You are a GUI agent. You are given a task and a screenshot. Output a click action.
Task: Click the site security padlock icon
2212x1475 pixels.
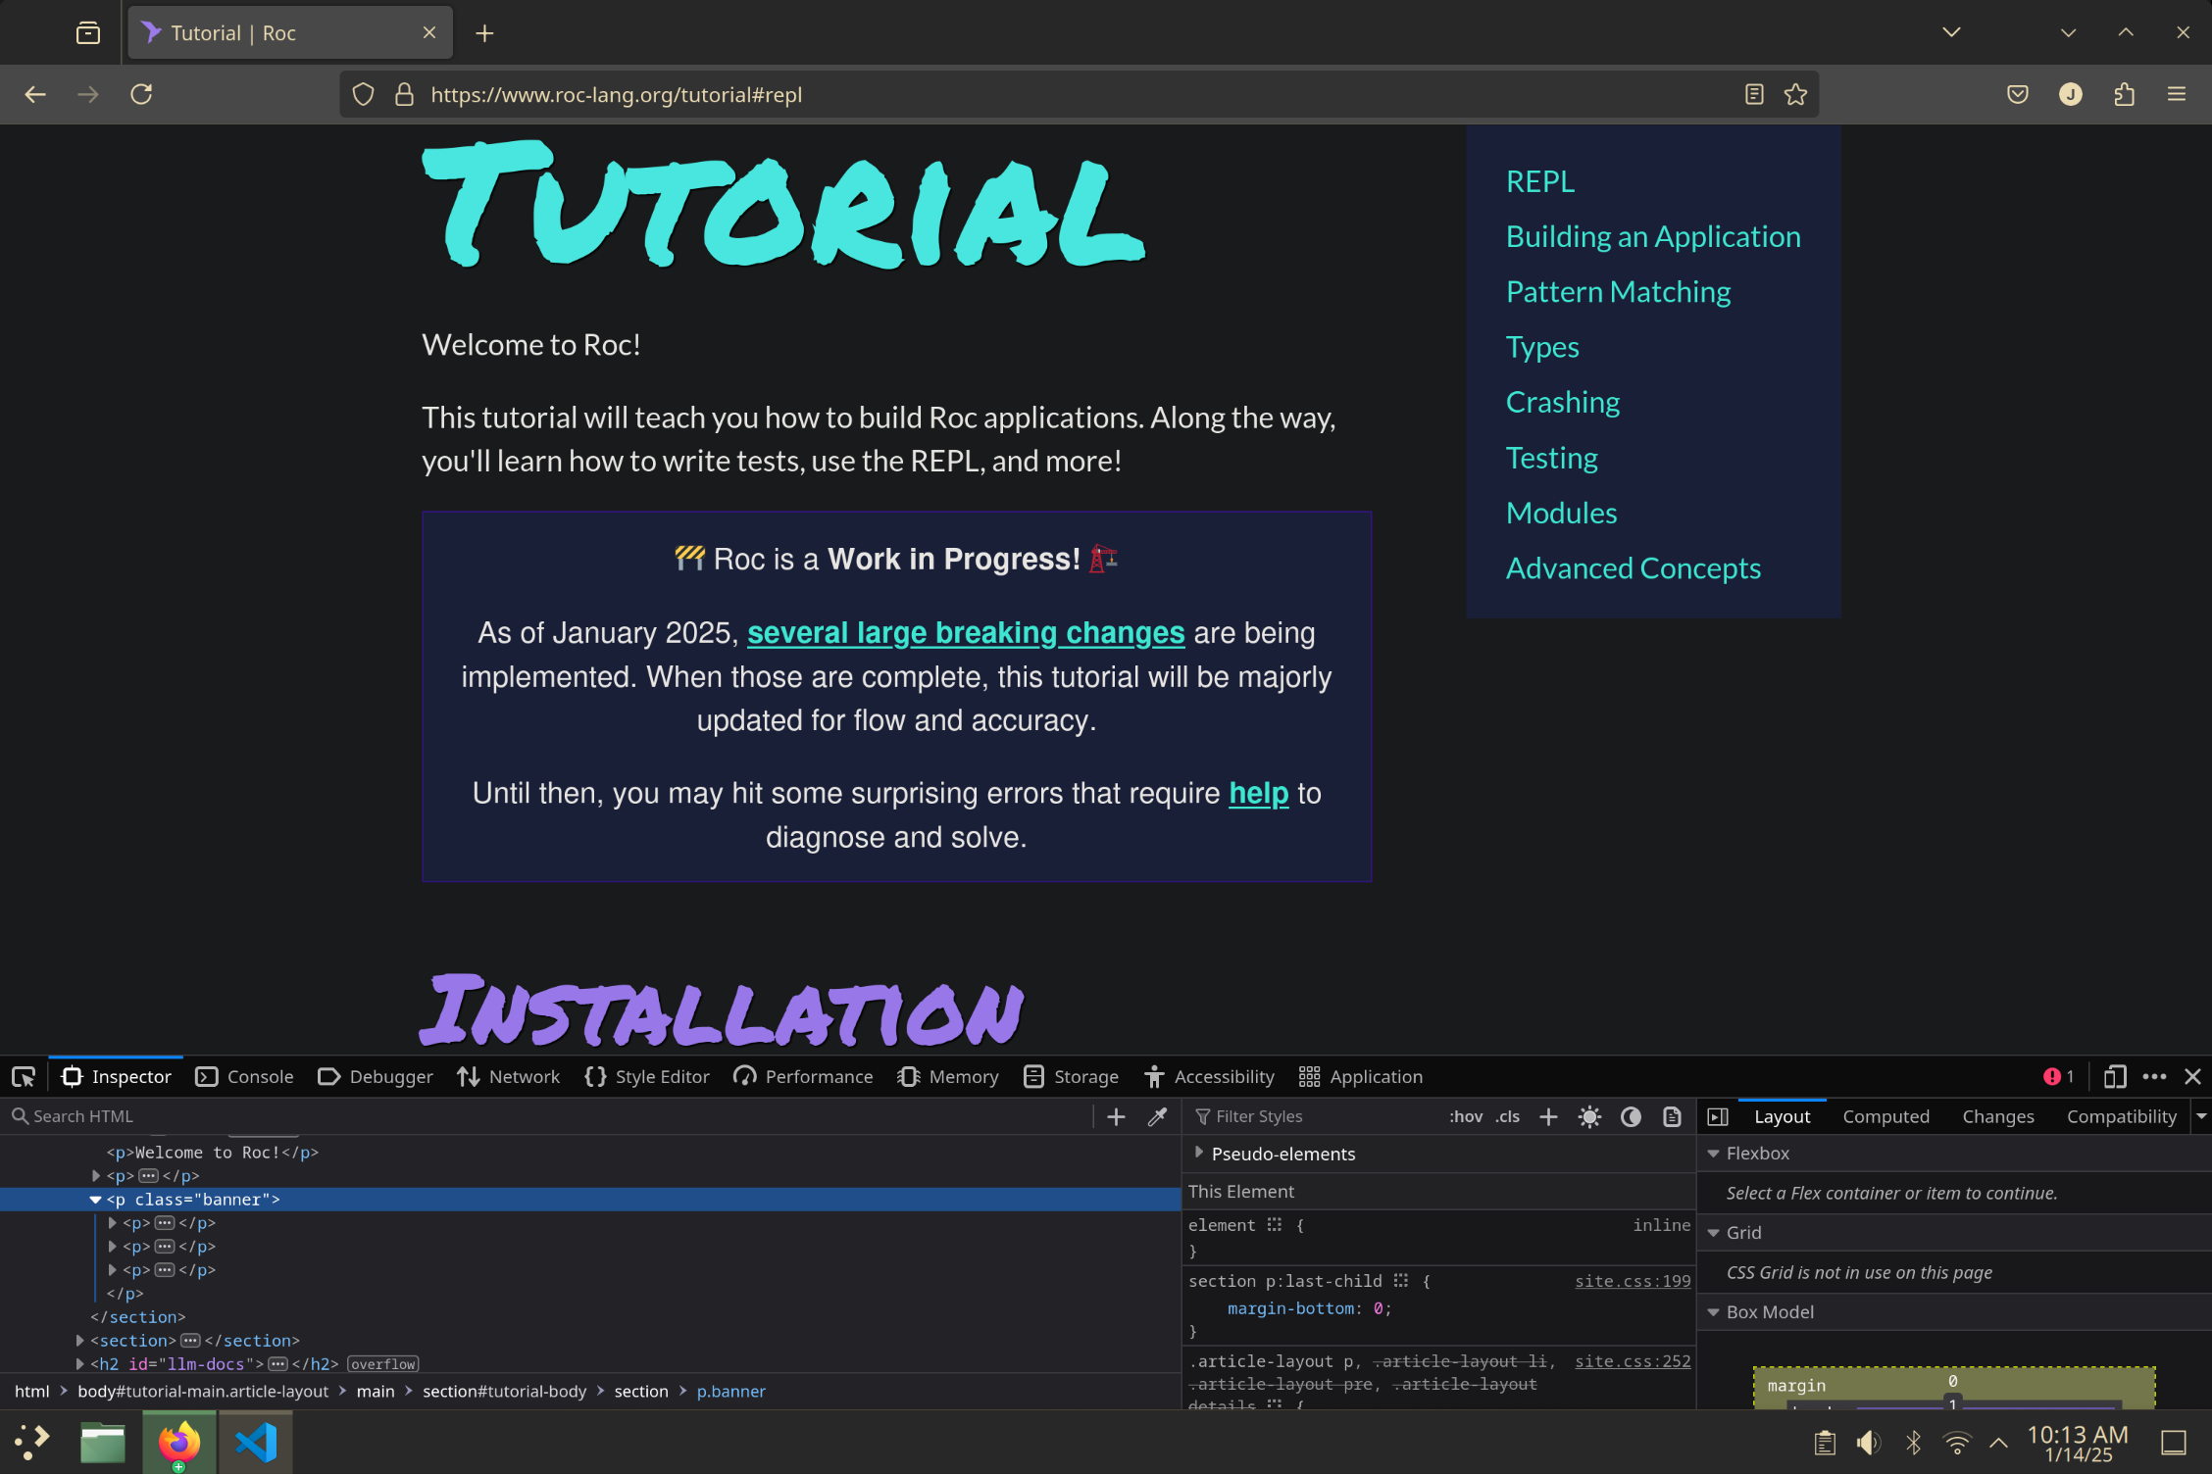404,94
